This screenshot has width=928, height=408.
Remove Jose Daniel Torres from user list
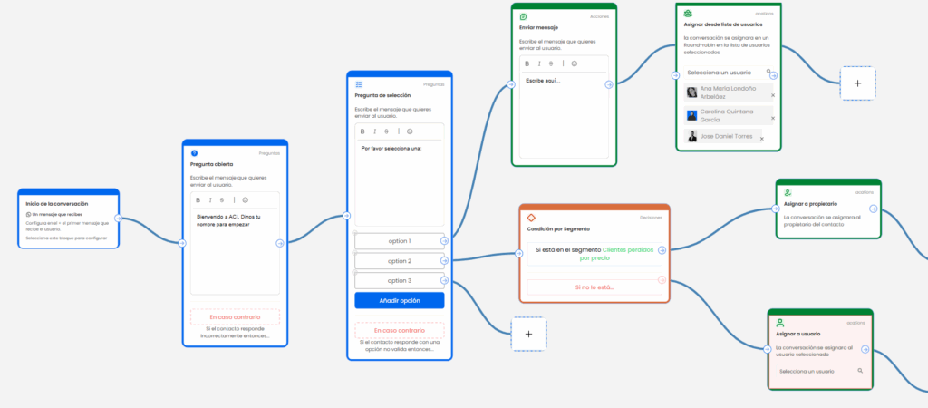[761, 139]
